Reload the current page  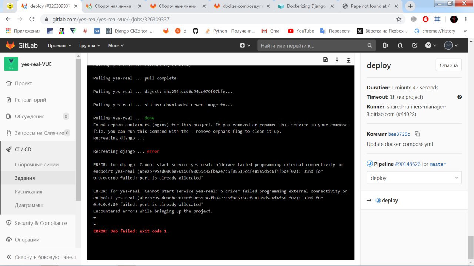[x=32, y=19]
